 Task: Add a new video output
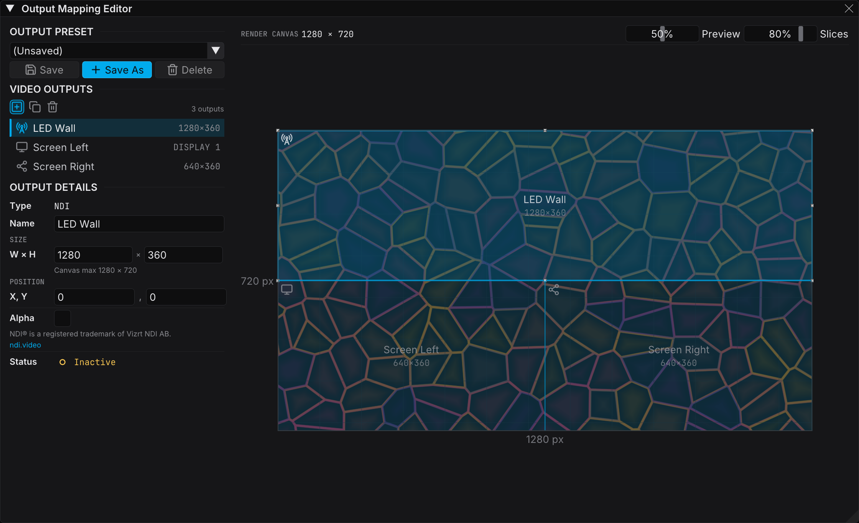[x=17, y=107]
